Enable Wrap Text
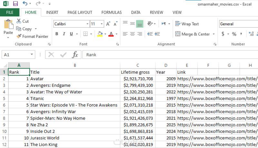 [x=187, y=24]
